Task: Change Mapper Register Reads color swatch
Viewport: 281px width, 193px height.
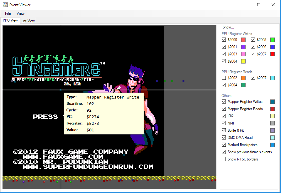Action: [x=273, y=109]
